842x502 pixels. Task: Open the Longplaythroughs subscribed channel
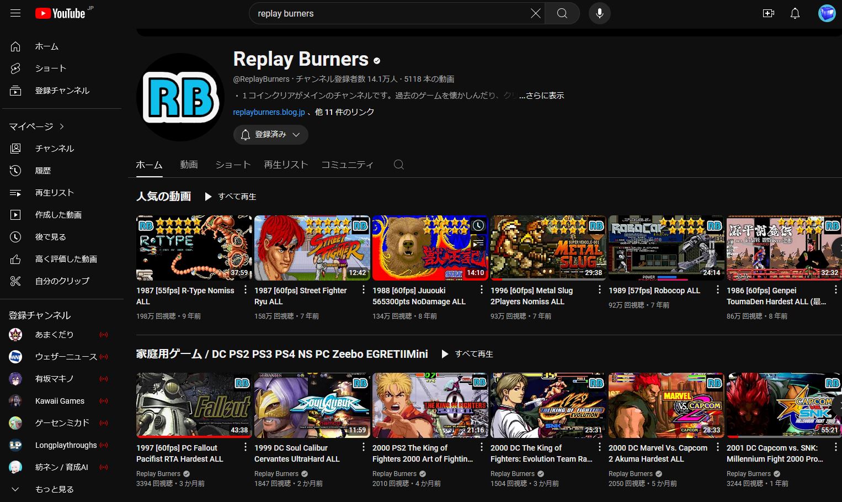click(62, 445)
